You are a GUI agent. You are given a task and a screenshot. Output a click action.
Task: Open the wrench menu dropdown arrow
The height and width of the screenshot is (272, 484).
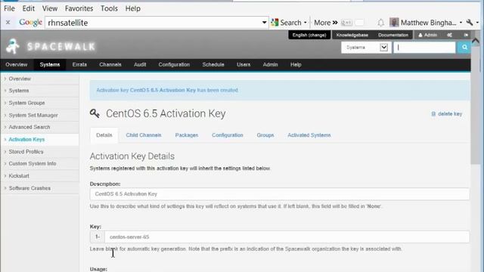point(477,23)
